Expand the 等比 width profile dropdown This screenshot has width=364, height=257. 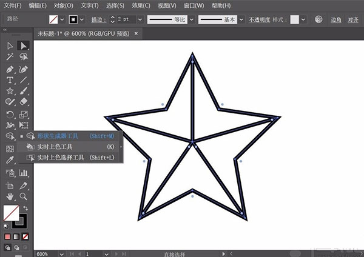tap(191, 19)
